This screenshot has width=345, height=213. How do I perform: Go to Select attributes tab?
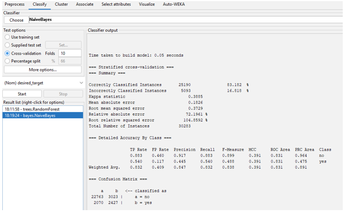(116, 4)
